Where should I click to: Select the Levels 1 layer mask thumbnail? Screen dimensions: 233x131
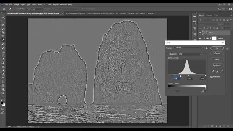point(214,38)
